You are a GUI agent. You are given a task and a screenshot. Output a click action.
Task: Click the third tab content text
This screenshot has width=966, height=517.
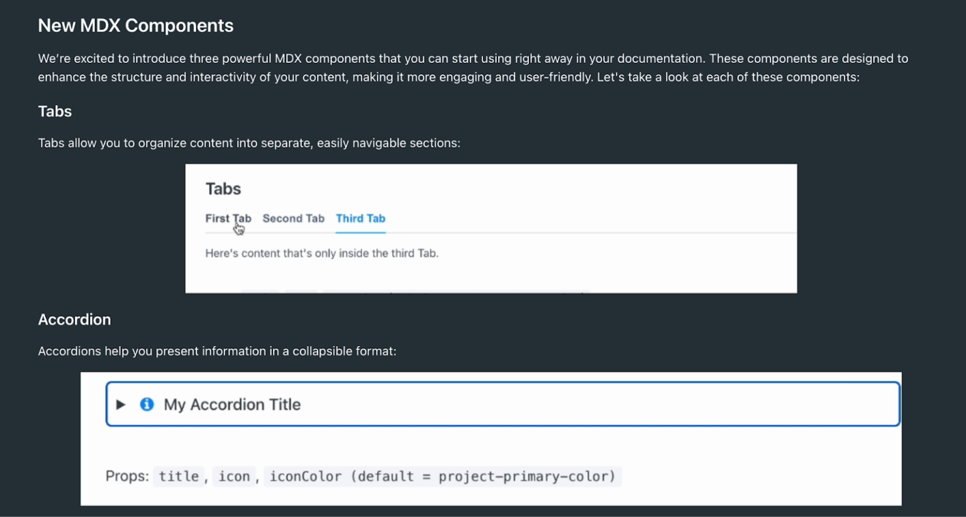(x=322, y=253)
